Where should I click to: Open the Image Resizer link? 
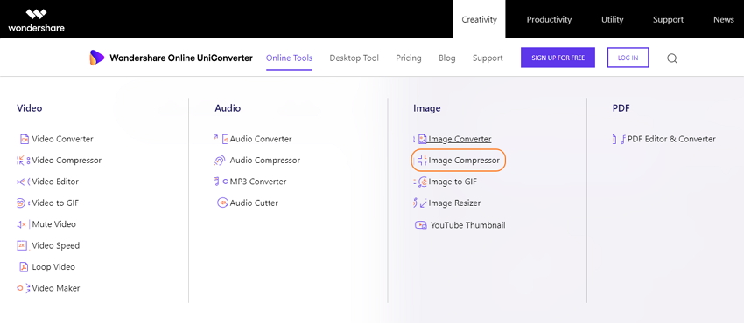[454, 203]
